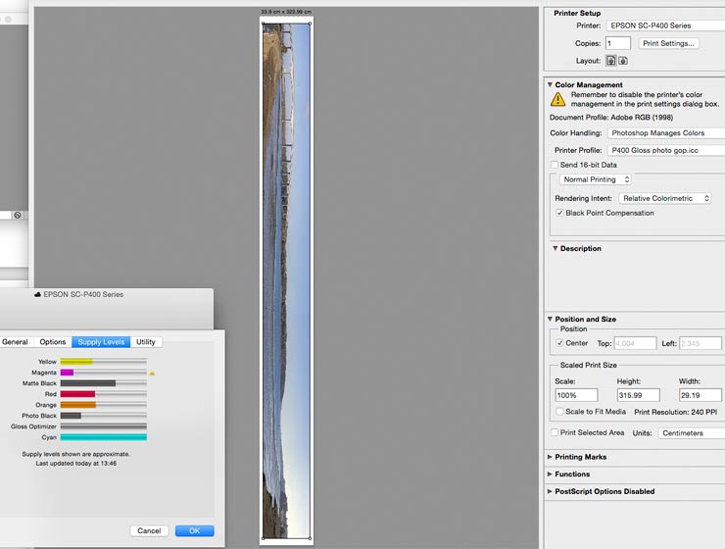The height and width of the screenshot is (549, 725).
Task: Click the Matte Black ink level bar
Action: coord(104,383)
